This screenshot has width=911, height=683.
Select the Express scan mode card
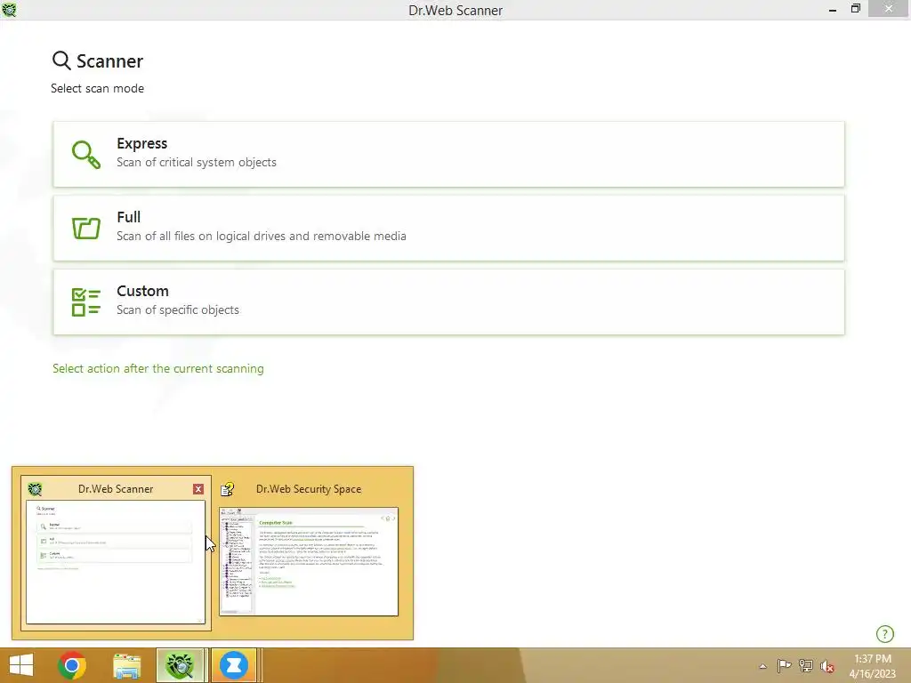[x=448, y=154]
